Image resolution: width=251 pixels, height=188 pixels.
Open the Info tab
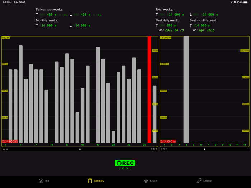[x=44, y=181]
